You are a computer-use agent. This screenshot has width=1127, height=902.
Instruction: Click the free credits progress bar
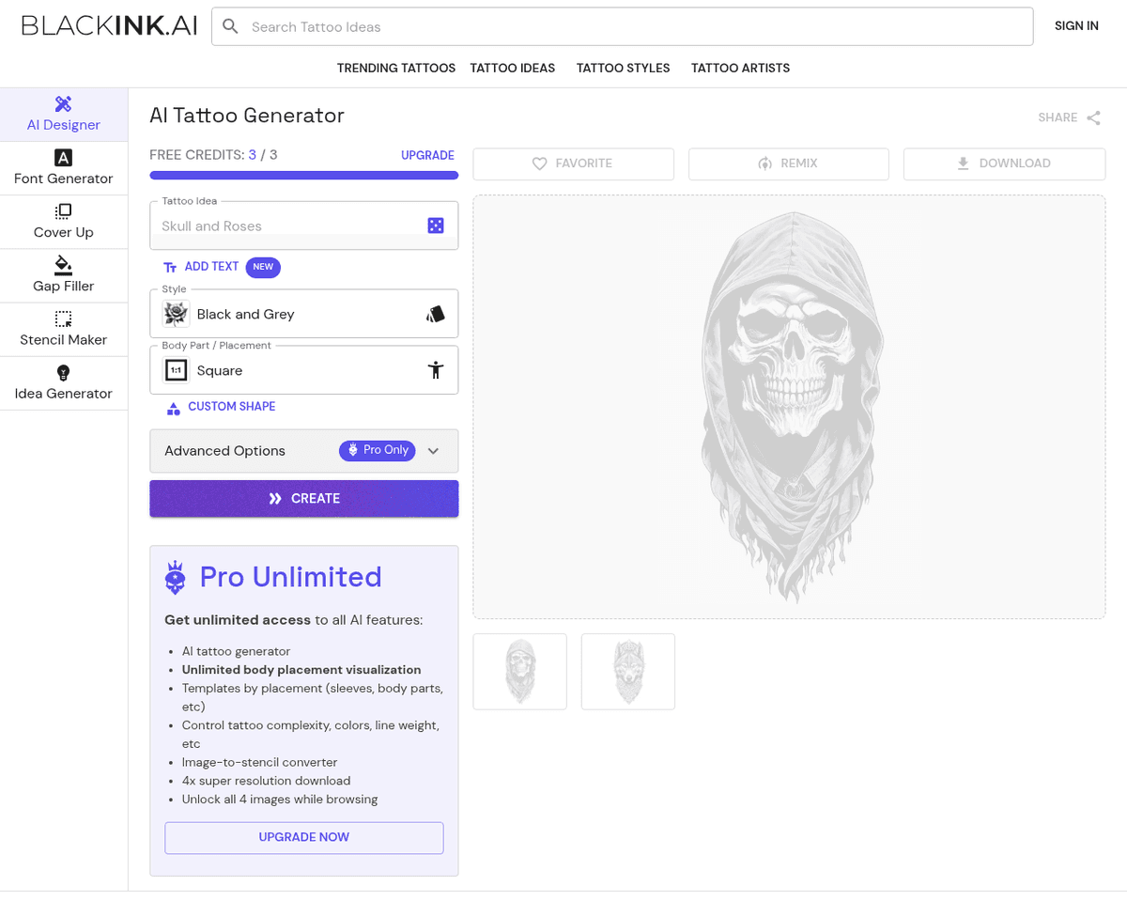coord(303,175)
